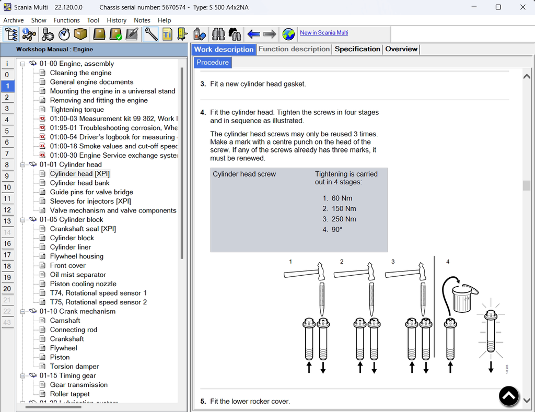Click the book with green checkmark icon

coord(115,34)
